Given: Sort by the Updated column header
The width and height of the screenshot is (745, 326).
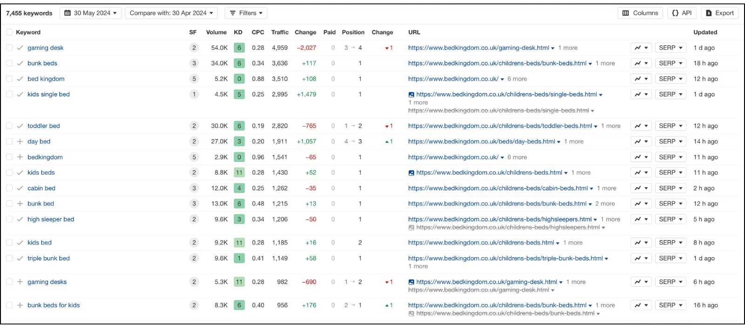Looking at the screenshot, I should 705,32.
